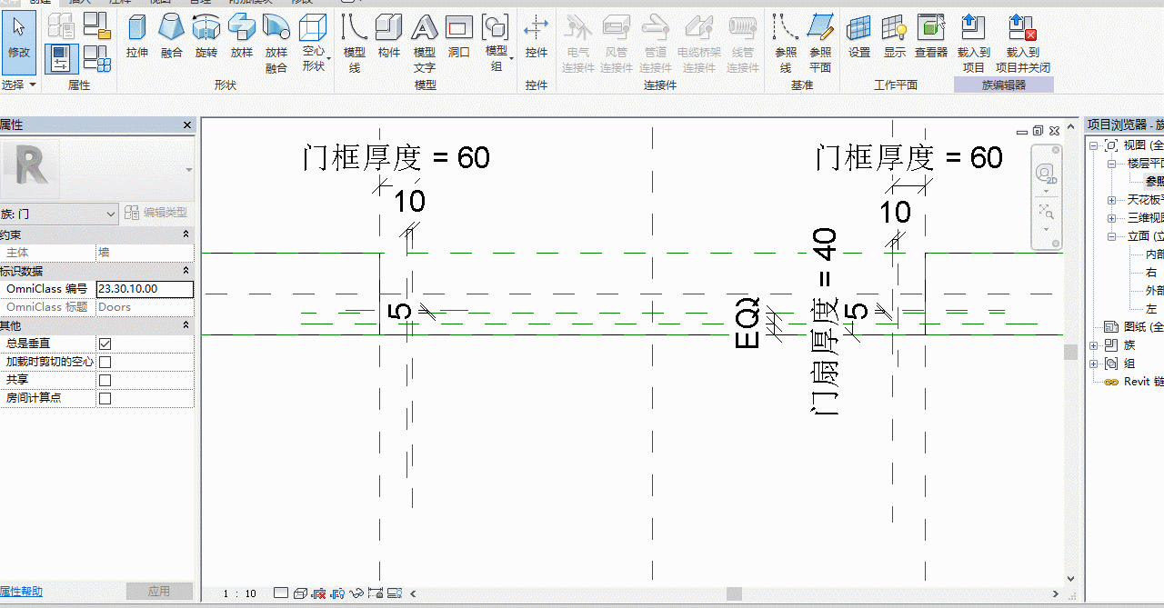The width and height of the screenshot is (1164, 608).
Task: Open the 属性帮助 link
Action: (21, 592)
